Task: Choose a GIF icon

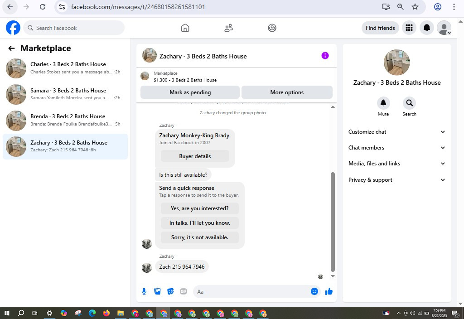Action: [184, 291]
